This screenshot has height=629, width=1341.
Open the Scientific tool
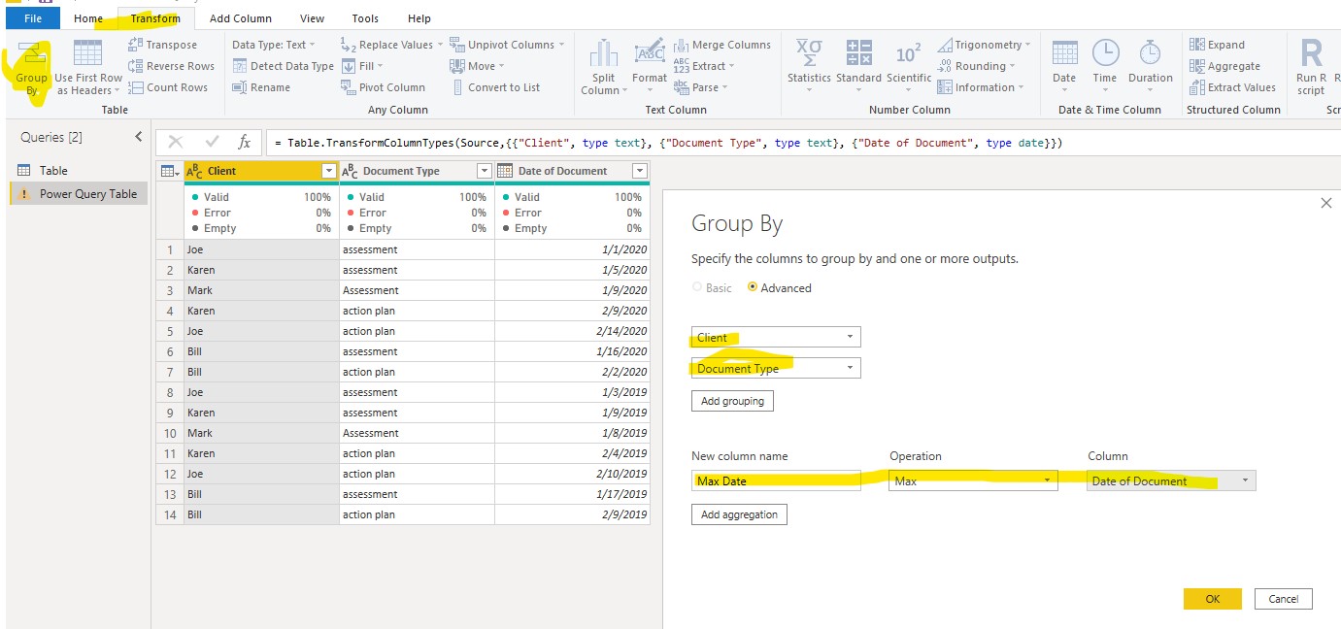pyautogui.click(x=909, y=67)
